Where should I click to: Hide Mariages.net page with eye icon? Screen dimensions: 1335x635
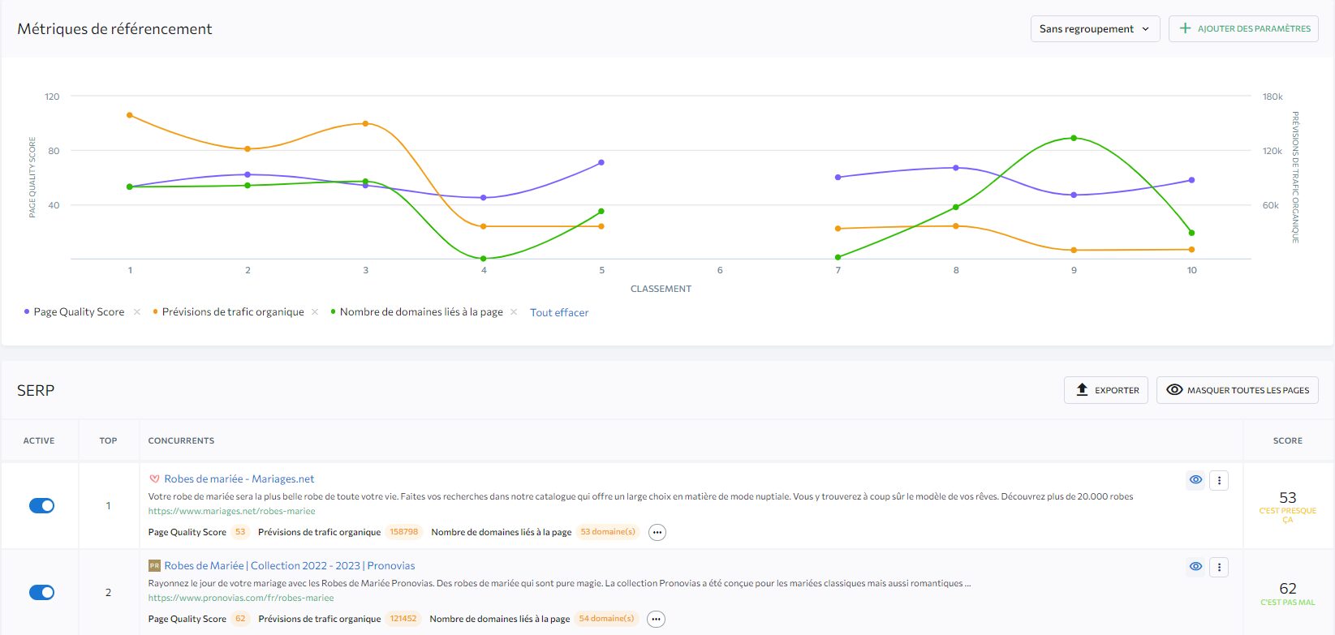(x=1195, y=480)
